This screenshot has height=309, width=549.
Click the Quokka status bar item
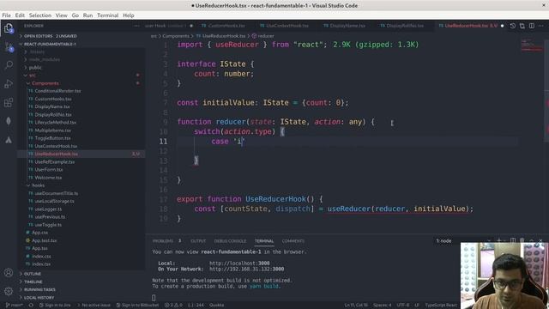pyautogui.click(x=217, y=306)
